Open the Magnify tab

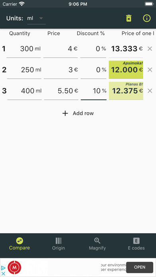click(97, 244)
